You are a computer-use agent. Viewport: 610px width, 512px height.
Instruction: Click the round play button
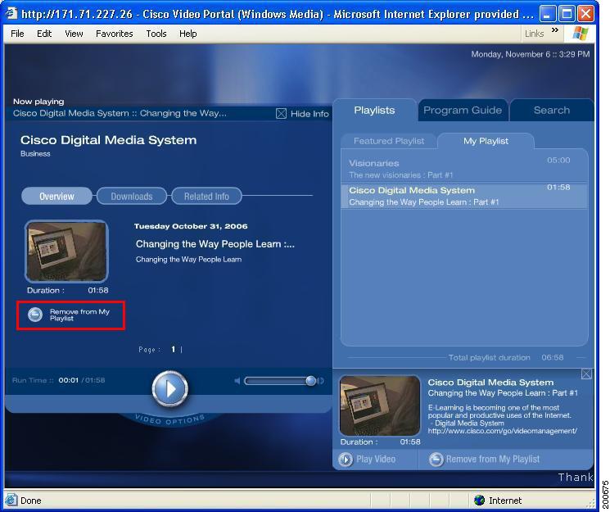coord(170,388)
